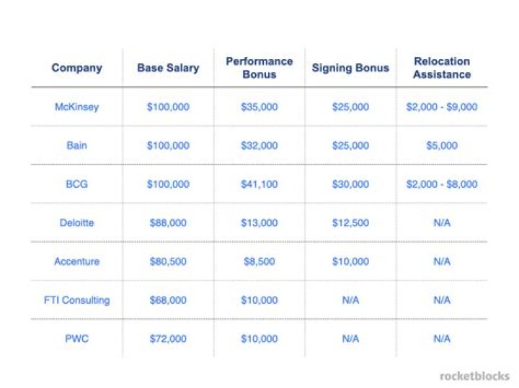Select Deloitte's $88,000 base salary

(168, 223)
